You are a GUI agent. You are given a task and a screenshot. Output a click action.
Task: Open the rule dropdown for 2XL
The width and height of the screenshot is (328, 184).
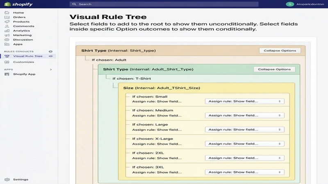point(244,158)
